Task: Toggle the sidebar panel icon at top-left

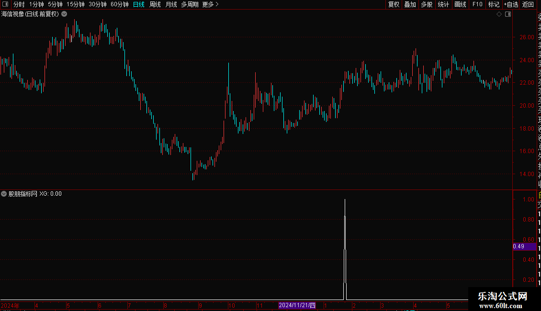Action: click(x=5, y=4)
